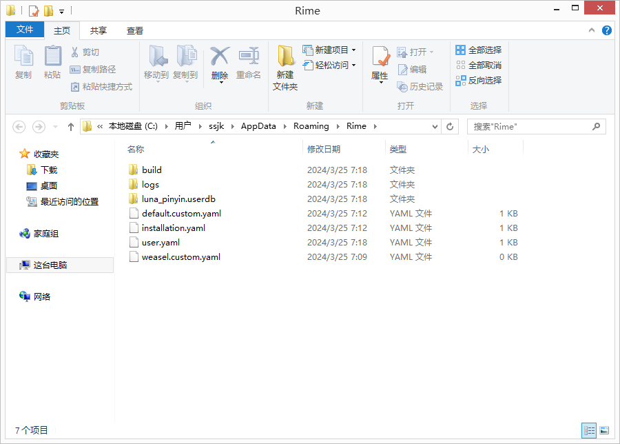The image size is (620, 444).
Task: Click History (历史记录) in ribbon
Action: pyautogui.click(x=420, y=87)
